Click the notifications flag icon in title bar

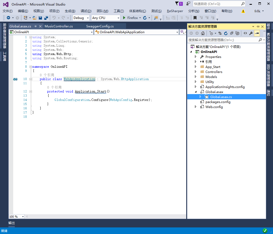tap(178, 4)
